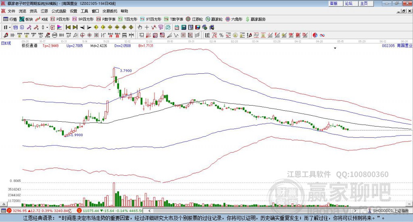This screenshot has width=413, height=222.
Task: Open the 帮助 menu
Action: click(x=124, y=11)
